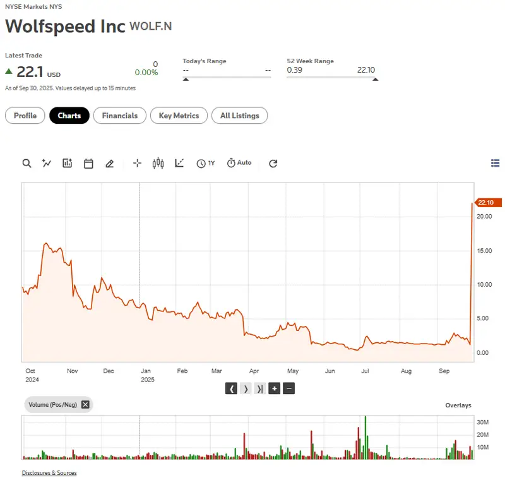The width and height of the screenshot is (505, 480).
Task: Refresh the chart data
Action: coord(273,163)
